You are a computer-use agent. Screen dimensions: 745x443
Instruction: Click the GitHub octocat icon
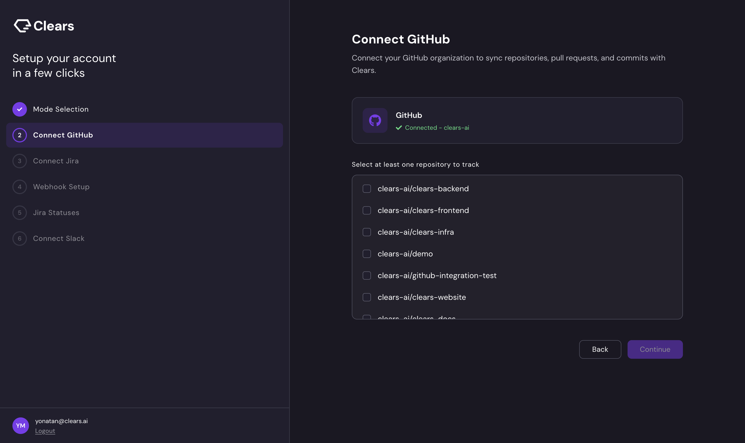pos(375,120)
